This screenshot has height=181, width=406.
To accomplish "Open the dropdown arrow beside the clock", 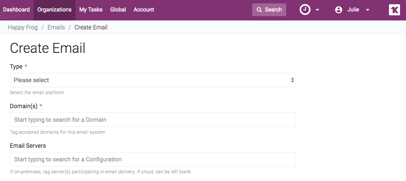I will [x=317, y=10].
